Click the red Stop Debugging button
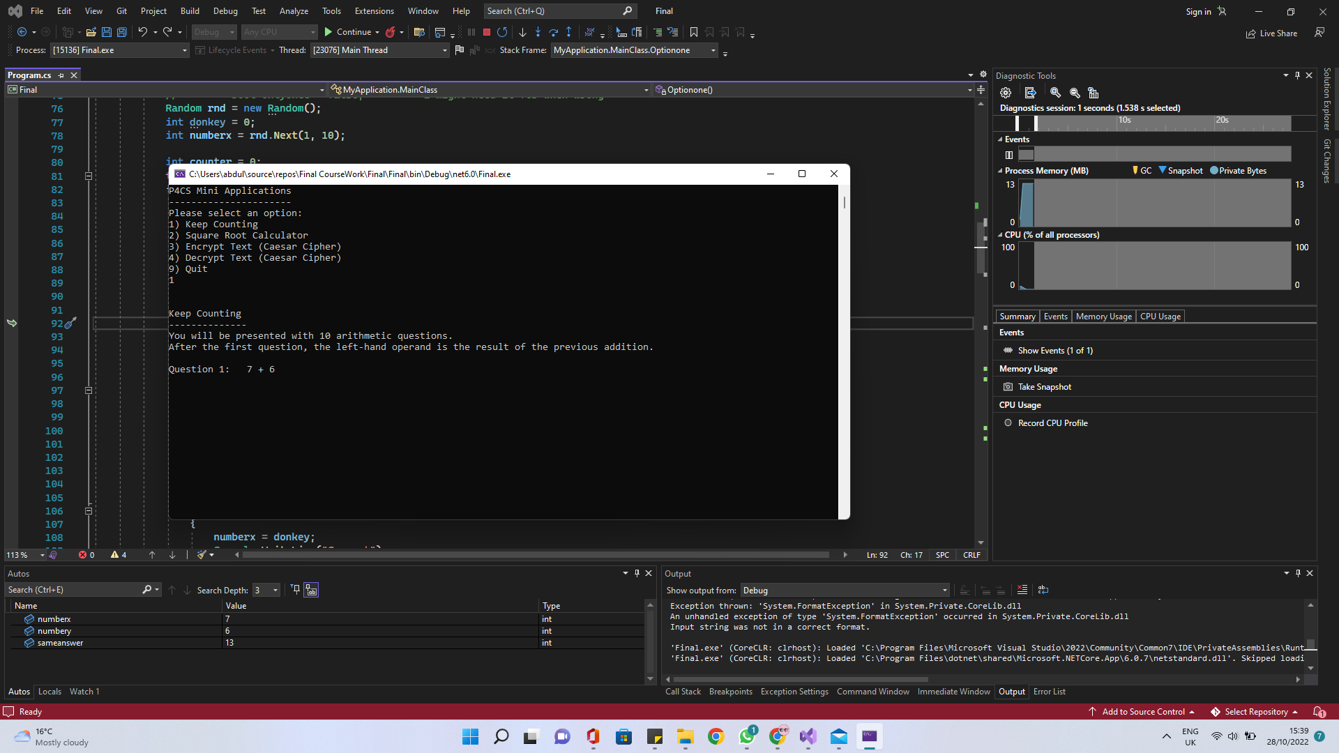The width and height of the screenshot is (1339, 753). tap(487, 32)
